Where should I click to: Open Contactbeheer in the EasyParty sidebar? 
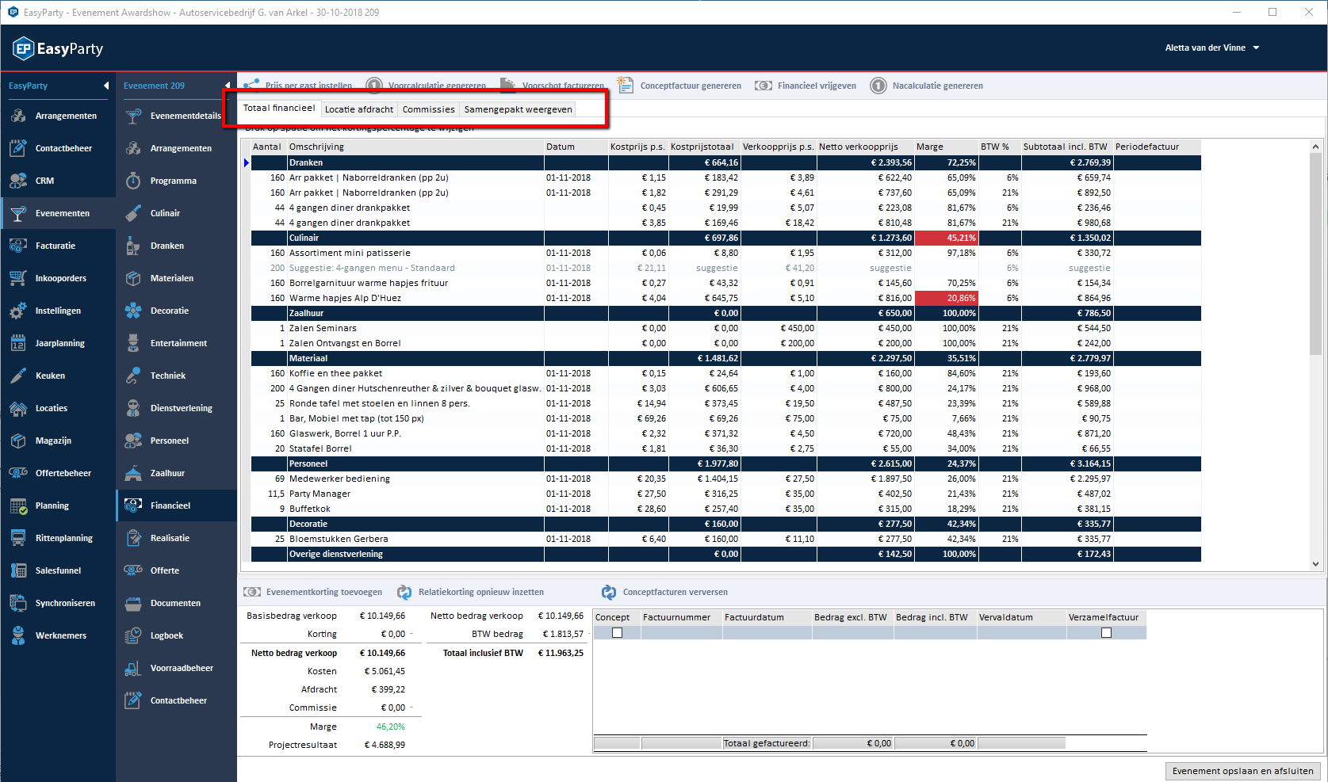click(x=58, y=148)
